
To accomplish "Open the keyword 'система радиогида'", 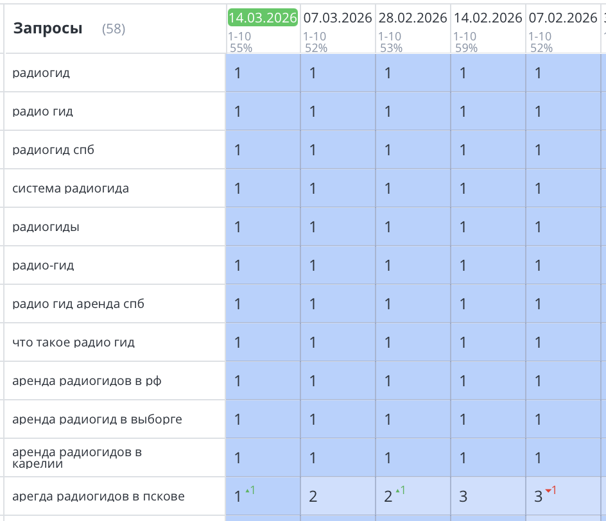I will [x=60, y=188].
